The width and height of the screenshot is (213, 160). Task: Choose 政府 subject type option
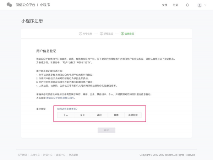[99, 115]
